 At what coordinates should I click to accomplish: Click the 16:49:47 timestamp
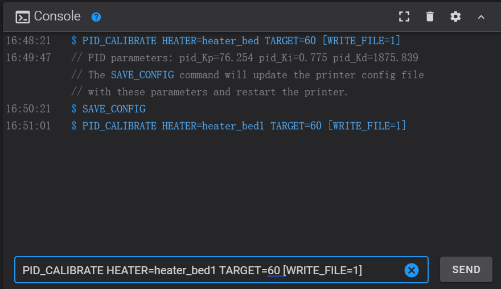[x=28, y=58]
